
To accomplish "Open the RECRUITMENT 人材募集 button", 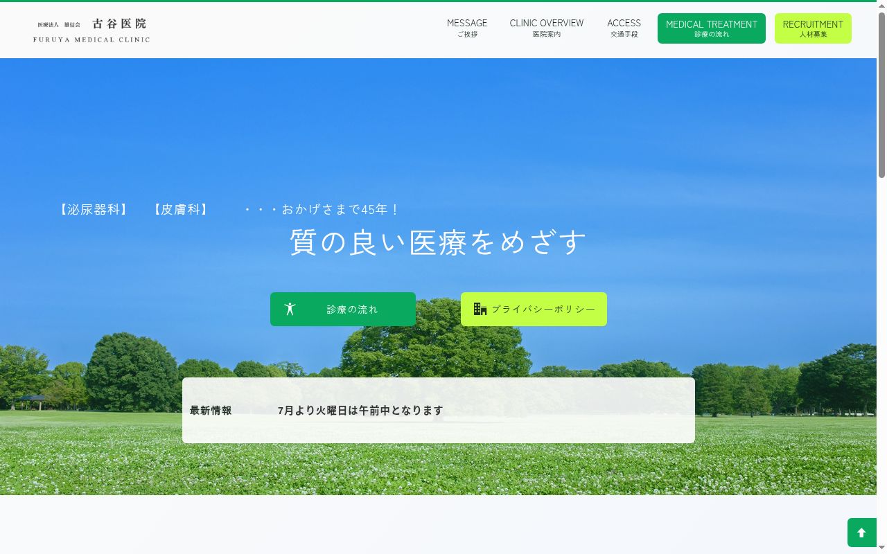I will 813,28.
